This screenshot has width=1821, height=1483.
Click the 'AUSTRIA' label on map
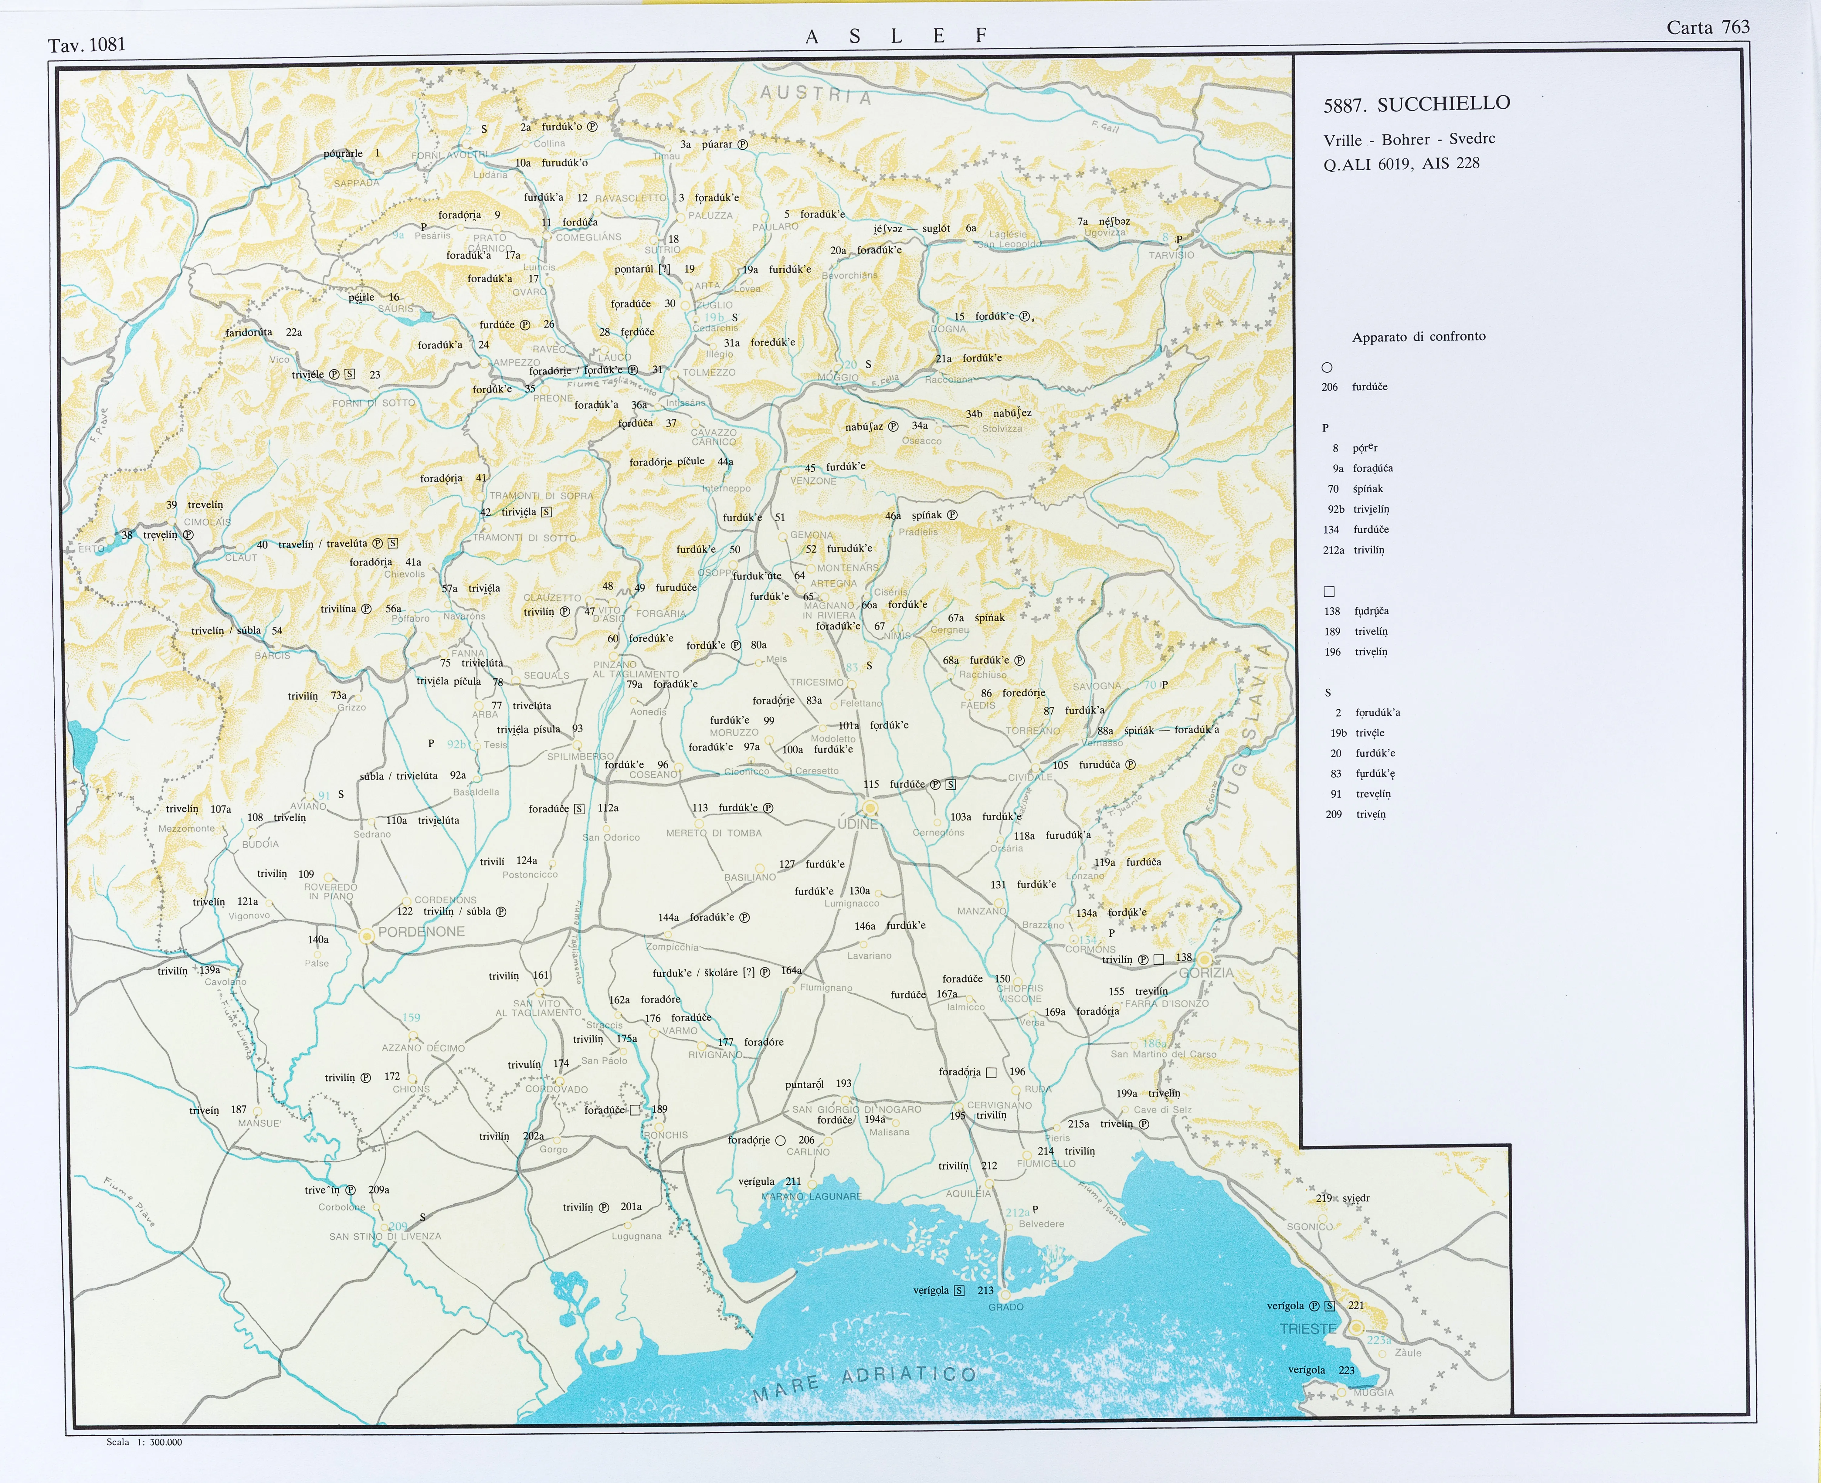[816, 94]
